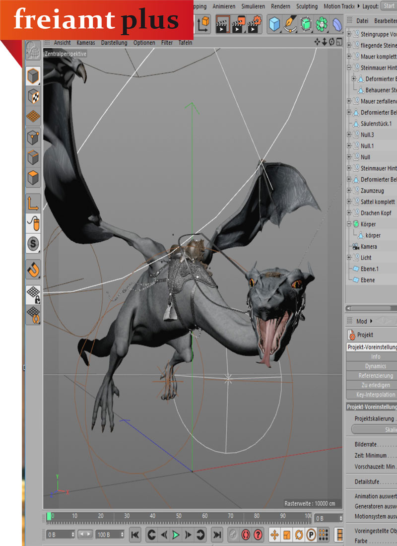Click the Locked Workplane icon with padlock
The width and height of the screenshot is (397, 546).
click(x=33, y=294)
